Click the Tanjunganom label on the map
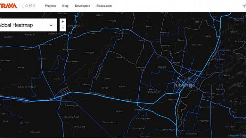The width and height of the screenshot is (246, 138). coord(110,122)
